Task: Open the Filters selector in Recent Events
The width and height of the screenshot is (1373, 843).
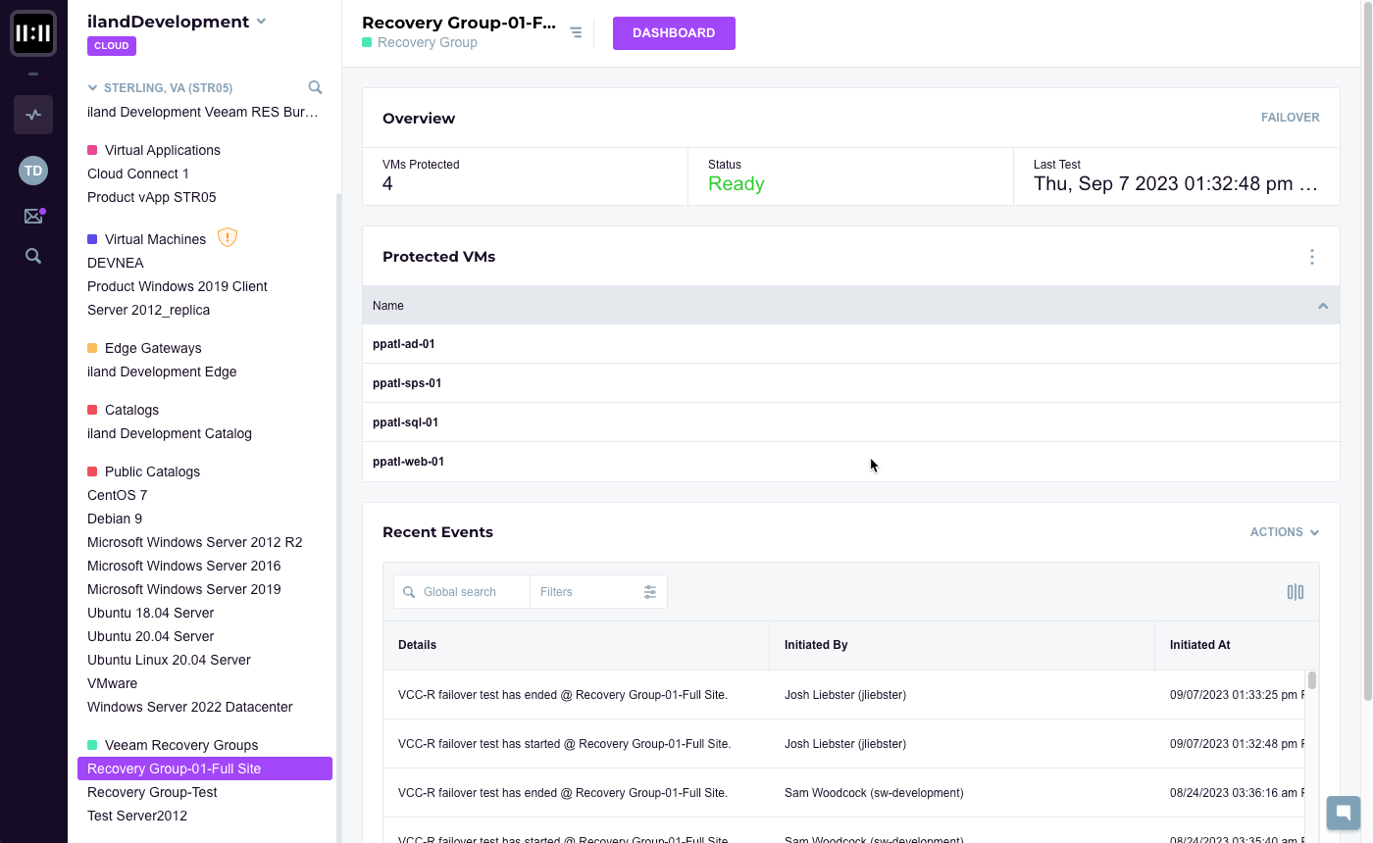Action: click(598, 592)
